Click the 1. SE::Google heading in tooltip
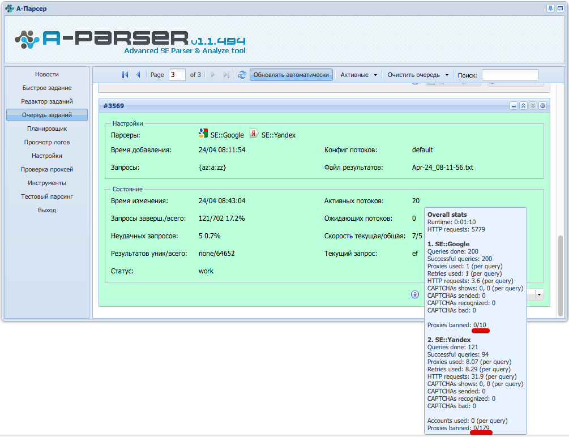The image size is (569, 437). pyautogui.click(x=448, y=245)
